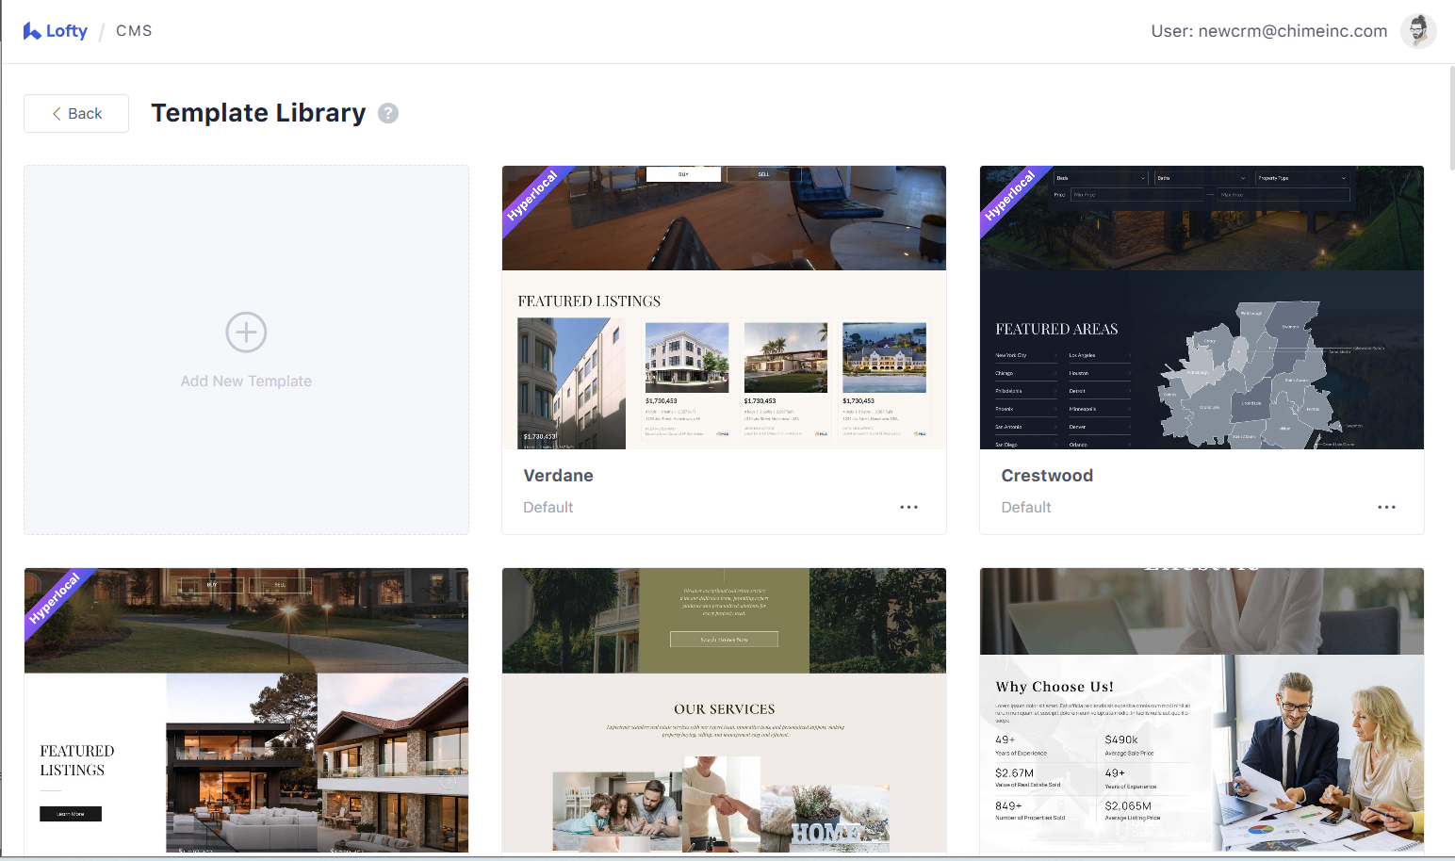Viewport: 1455px width, 861px height.
Task: Click the page vertical scrollbar
Action: tap(1451, 118)
